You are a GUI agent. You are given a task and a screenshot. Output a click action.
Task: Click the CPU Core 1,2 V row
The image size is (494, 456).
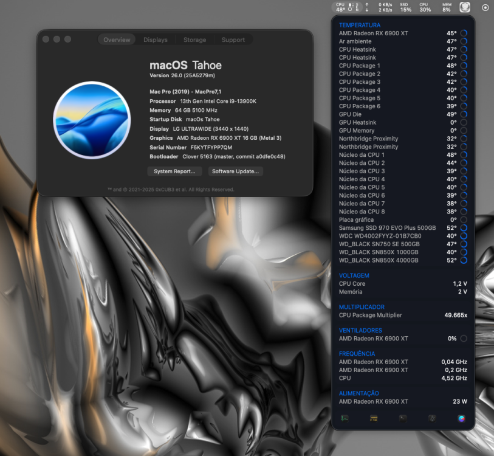pos(403,283)
